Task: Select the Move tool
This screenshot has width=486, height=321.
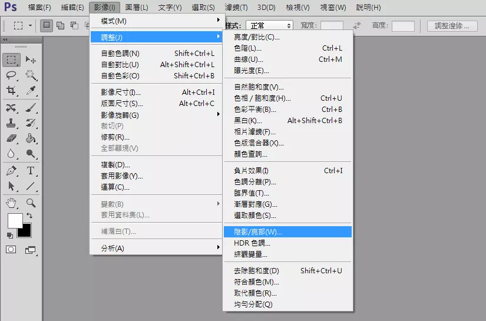Action: point(31,60)
